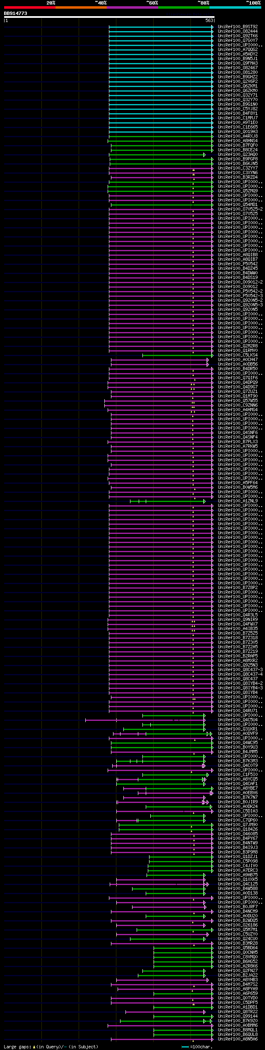
Task: Click the purple alignment bar of UniRef100_A0CH47
Action: (x=160, y=359)
